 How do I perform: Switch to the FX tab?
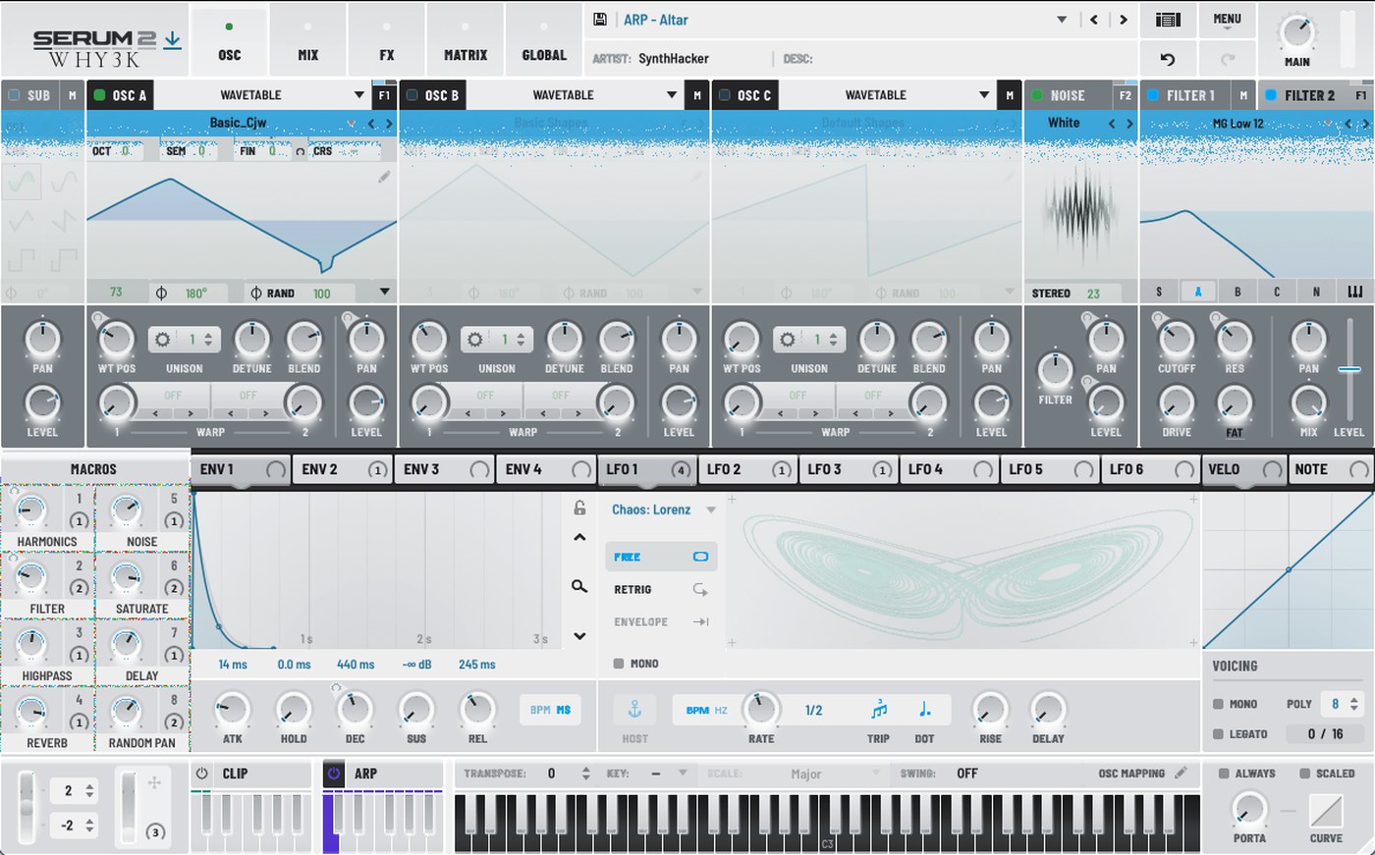tap(387, 40)
